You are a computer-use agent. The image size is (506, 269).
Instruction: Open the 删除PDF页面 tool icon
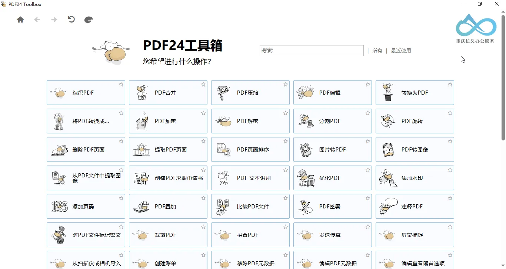[59, 150]
